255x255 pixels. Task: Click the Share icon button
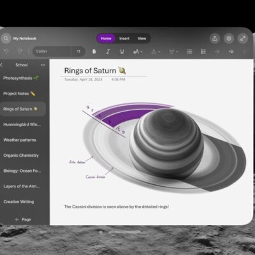(x=215, y=38)
